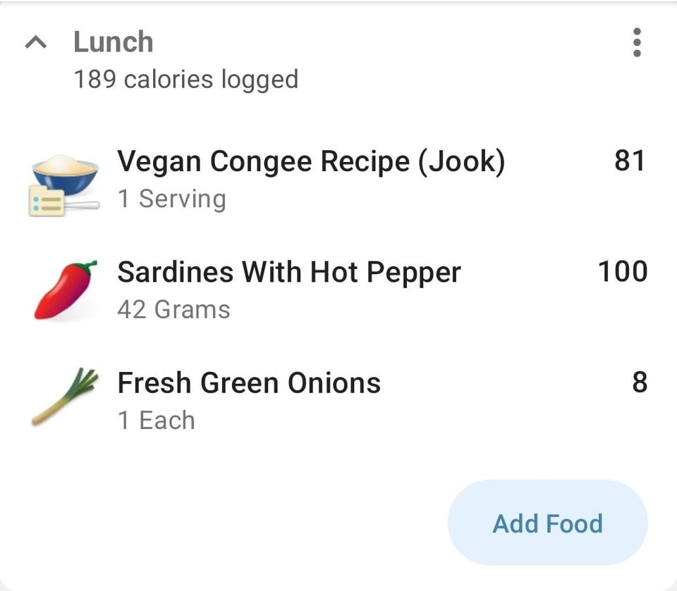The height and width of the screenshot is (591, 677).
Task: Open Sardines With Hot Pepper entry
Action: click(x=289, y=272)
